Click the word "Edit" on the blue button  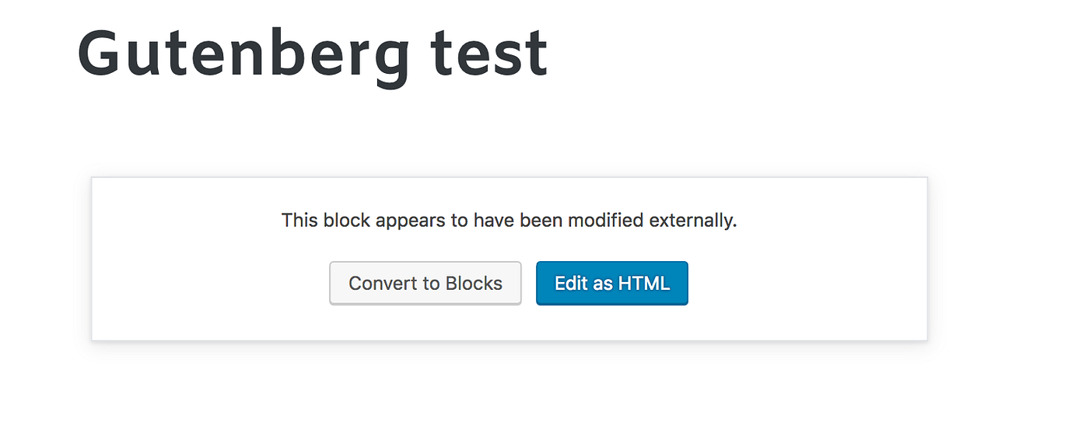click(571, 284)
